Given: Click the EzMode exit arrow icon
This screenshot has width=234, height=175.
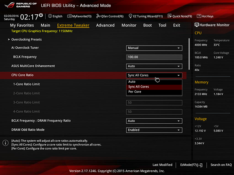Looking at the screenshot, I should [200, 165].
